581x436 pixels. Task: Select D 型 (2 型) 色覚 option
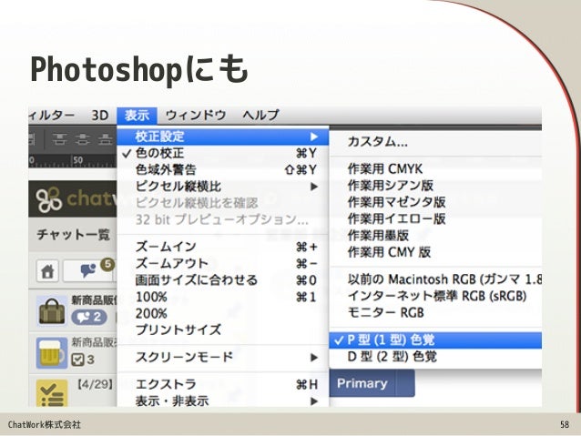click(x=435, y=357)
